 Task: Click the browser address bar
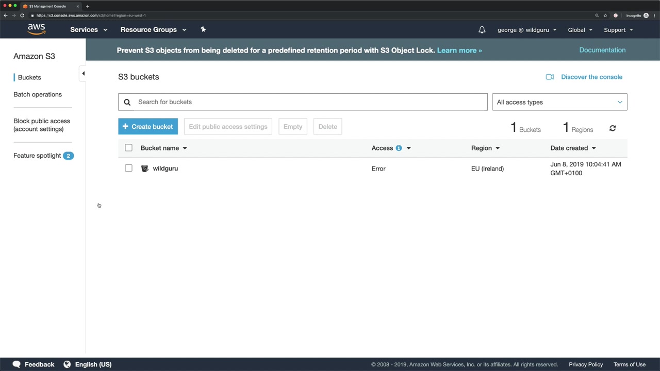309,15
